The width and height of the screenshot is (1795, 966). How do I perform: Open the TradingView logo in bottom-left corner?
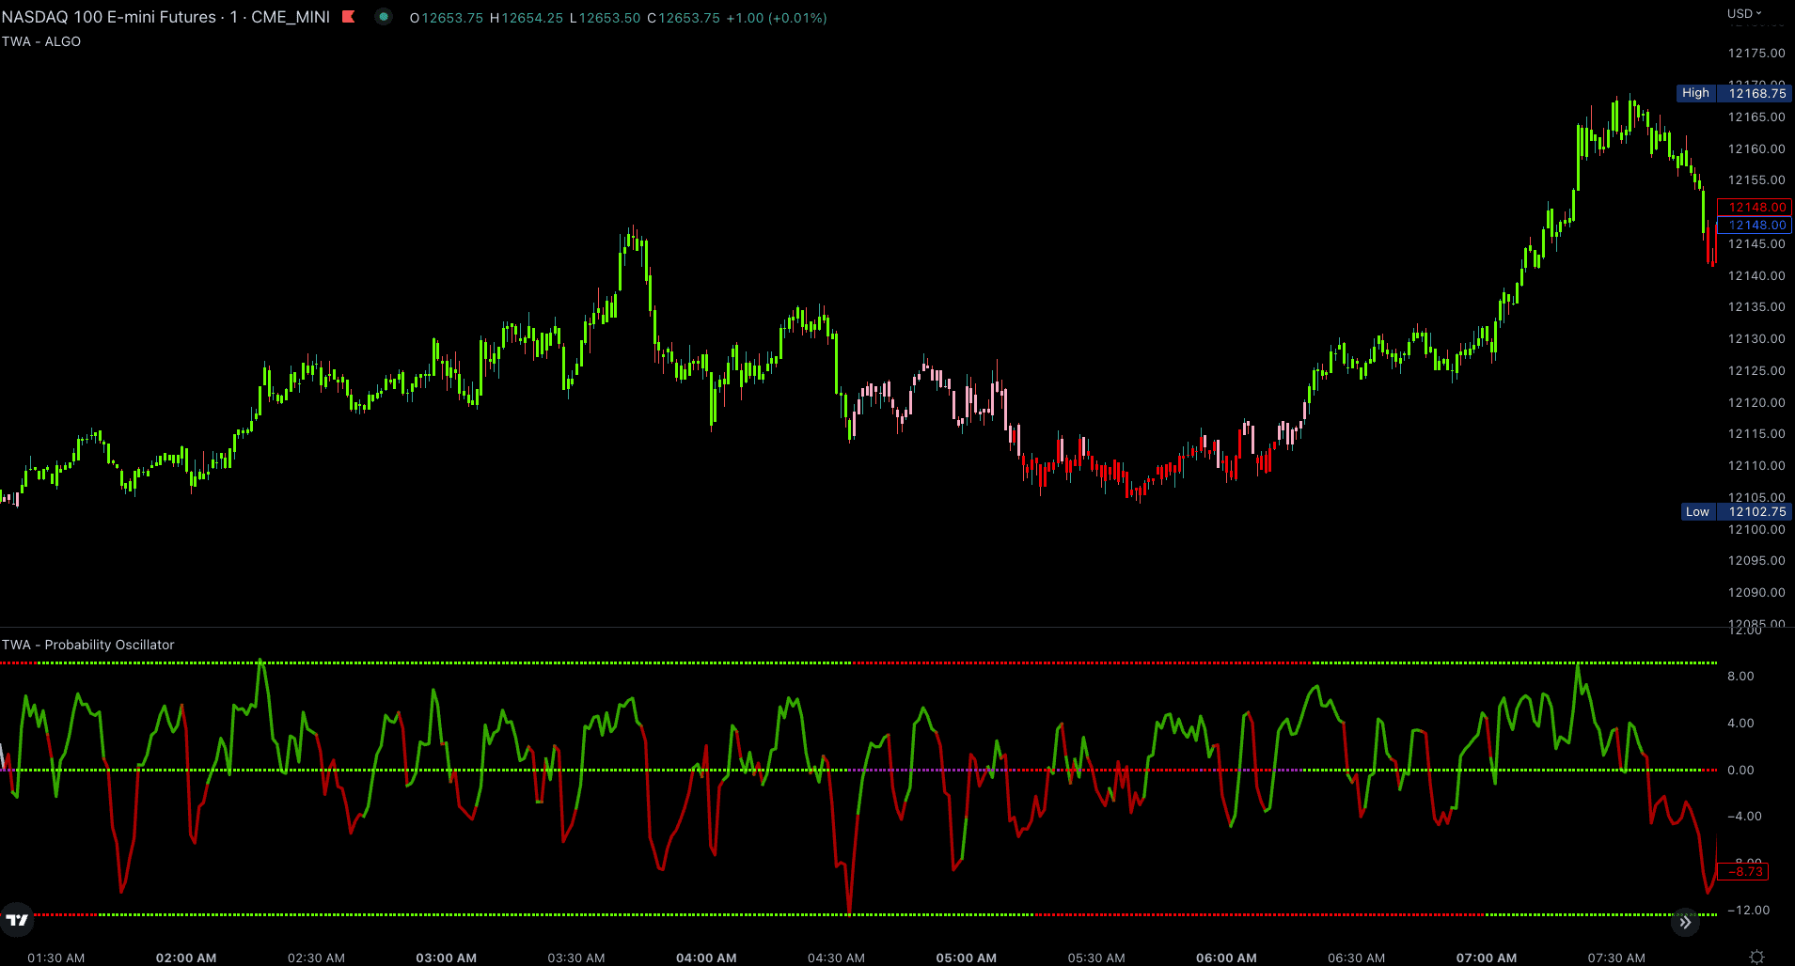click(x=17, y=920)
